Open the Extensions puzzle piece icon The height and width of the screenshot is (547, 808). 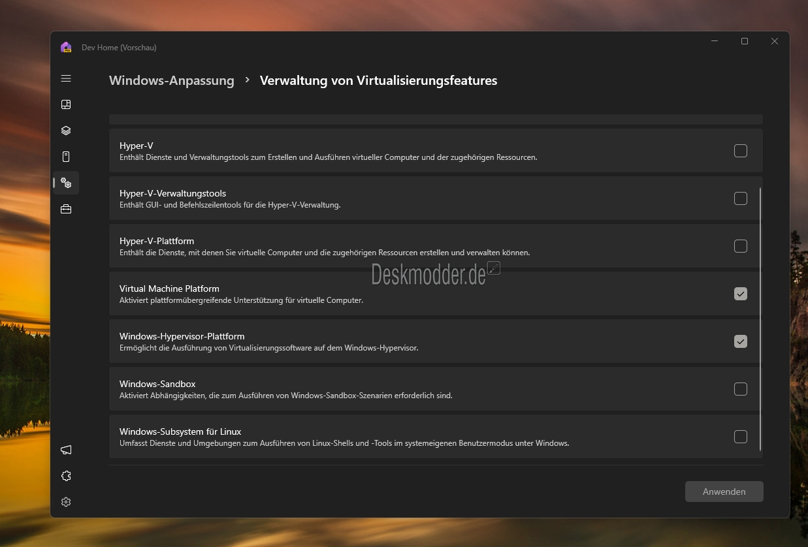pyautogui.click(x=66, y=476)
